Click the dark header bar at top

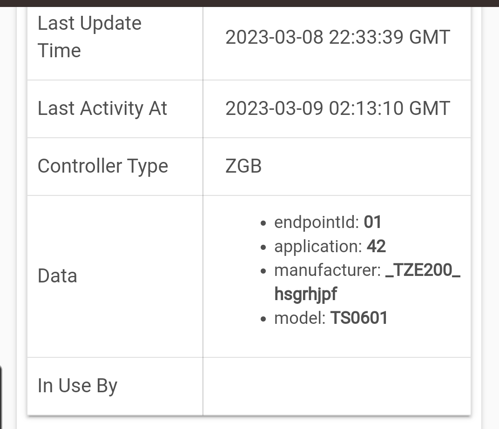pyautogui.click(x=249, y=3)
